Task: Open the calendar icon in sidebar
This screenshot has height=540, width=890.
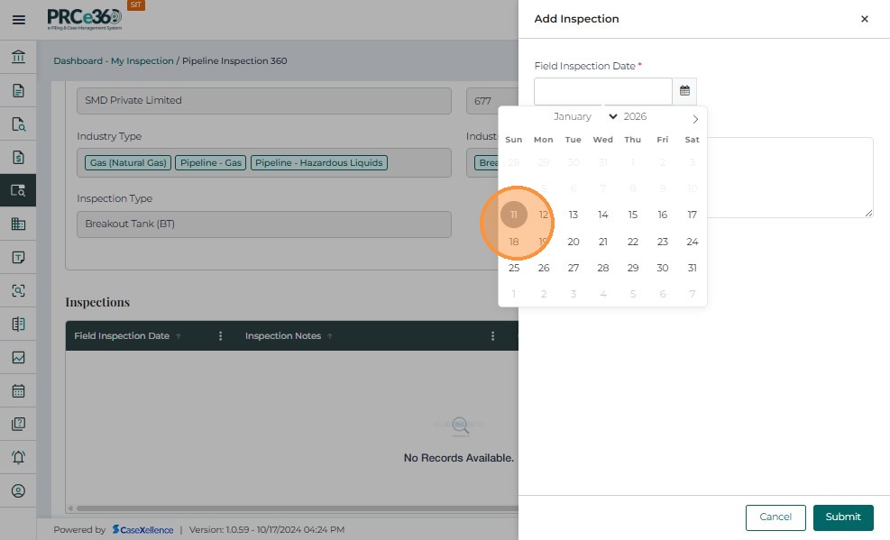Action: tap(18, 391)
